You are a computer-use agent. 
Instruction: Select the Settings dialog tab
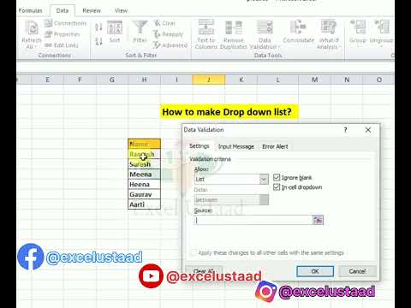pos(200,146)
